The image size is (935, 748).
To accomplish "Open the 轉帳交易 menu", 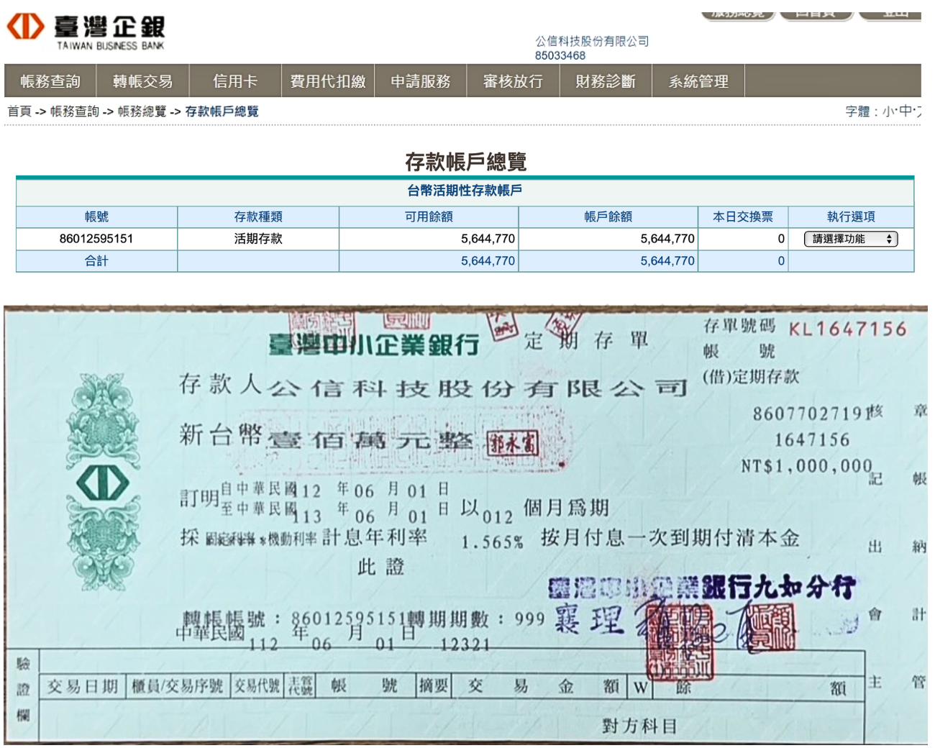I will pyautogui.click(x=143, y=81).
